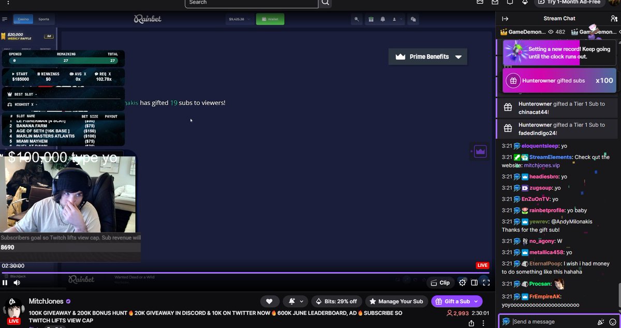The image size is (621, 328).
Task: Open Rainbet hamburger menu
Action: click(5, 19)
